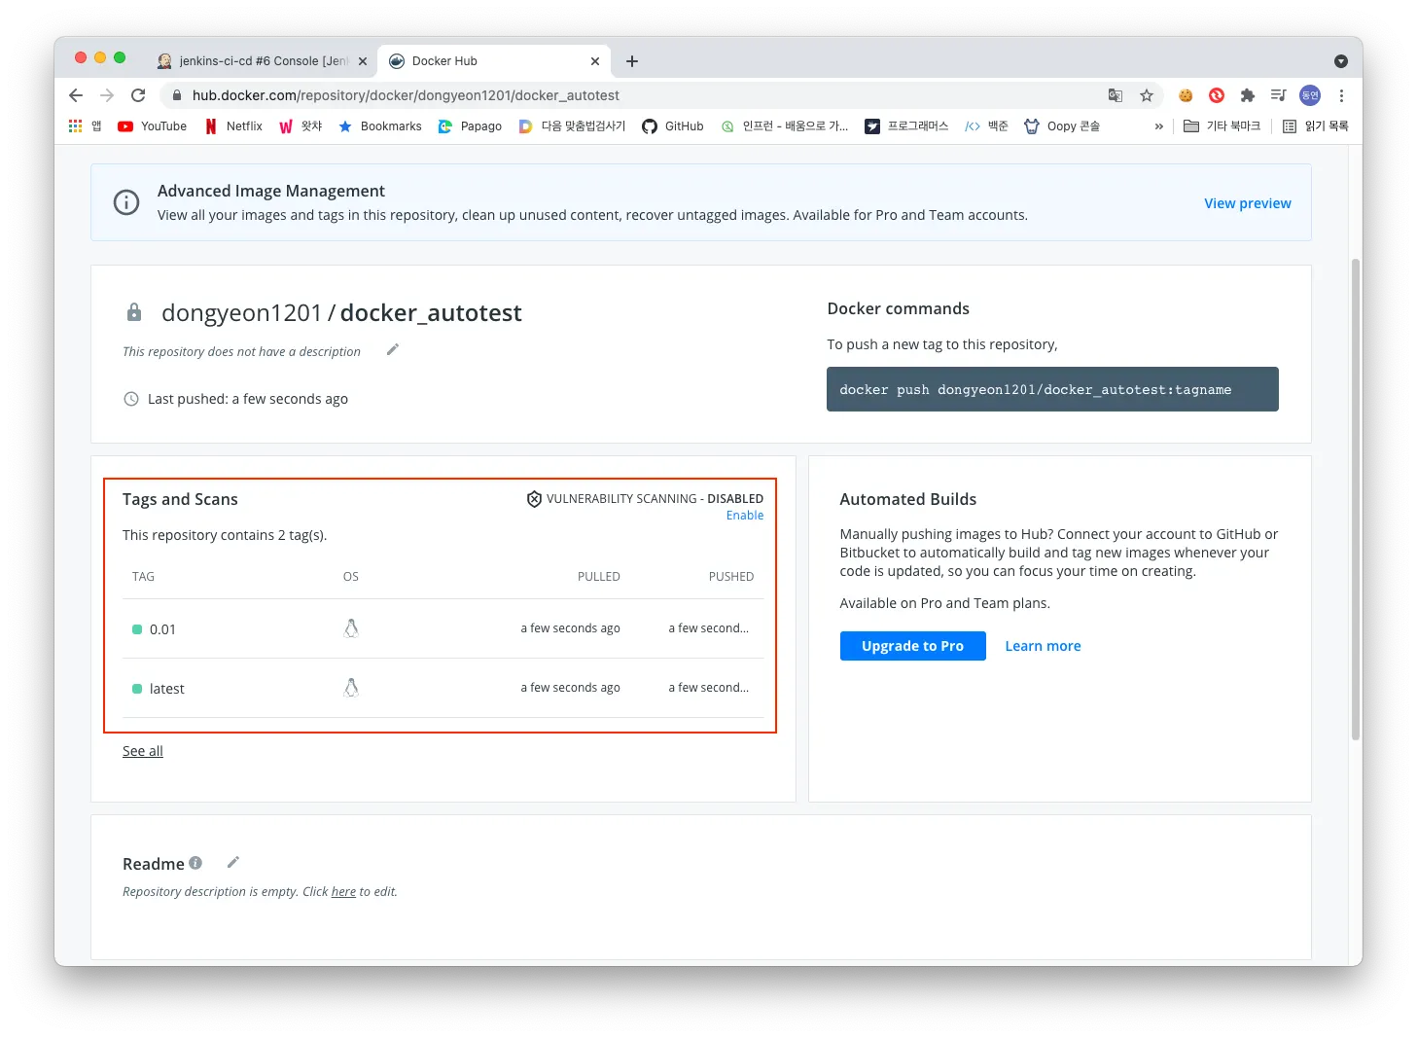Open the 0.01 tag

click(162, 629)
